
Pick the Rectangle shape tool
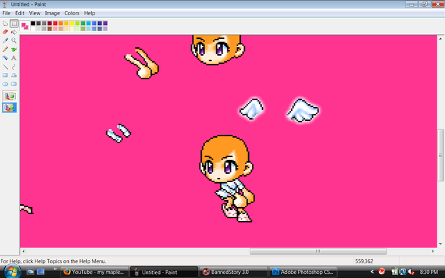pos(5,75)
